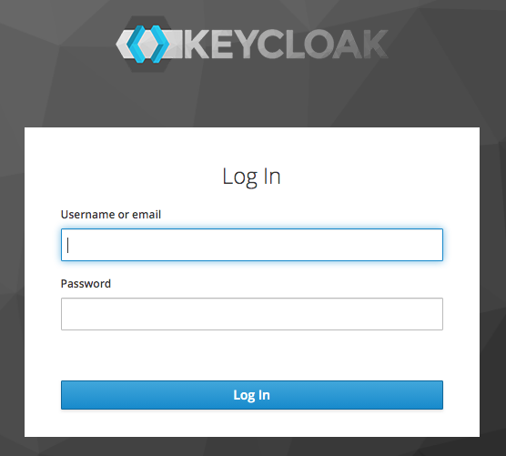Click the left blue chevron in logo
The height and width of the screenshot is (456, 506).
pos(136,44)
